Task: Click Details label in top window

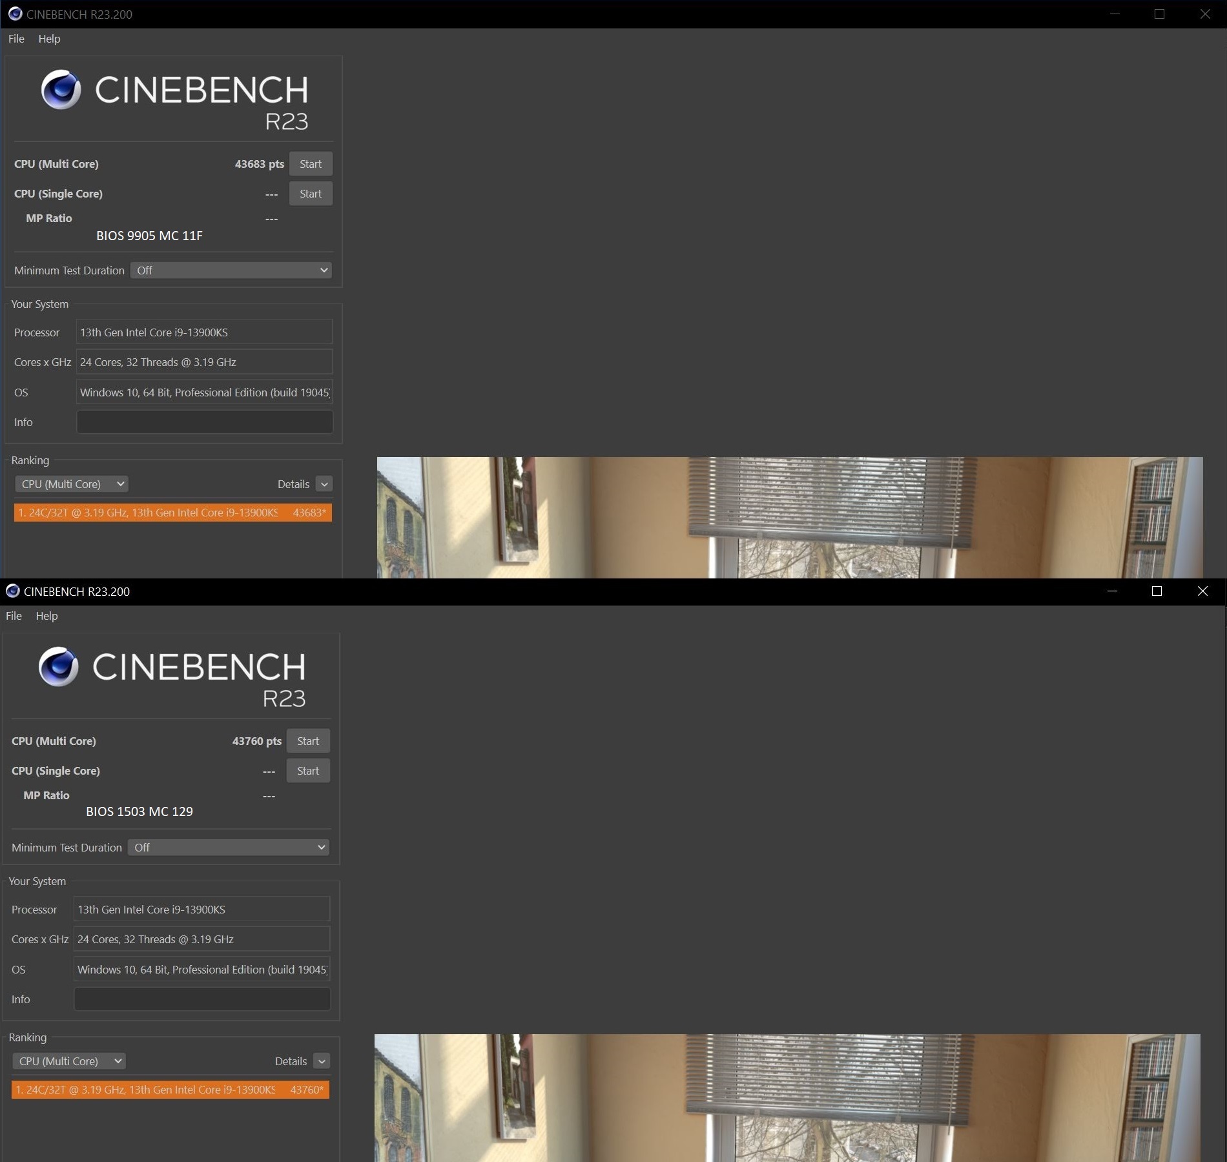Action: click(294, 484)
